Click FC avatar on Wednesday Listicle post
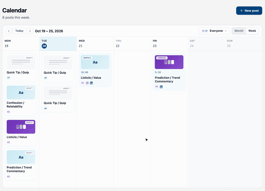 click(83, 83)
